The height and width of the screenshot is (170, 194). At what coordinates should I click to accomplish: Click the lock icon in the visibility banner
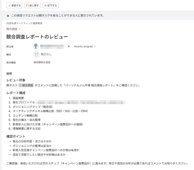[8, 15]
